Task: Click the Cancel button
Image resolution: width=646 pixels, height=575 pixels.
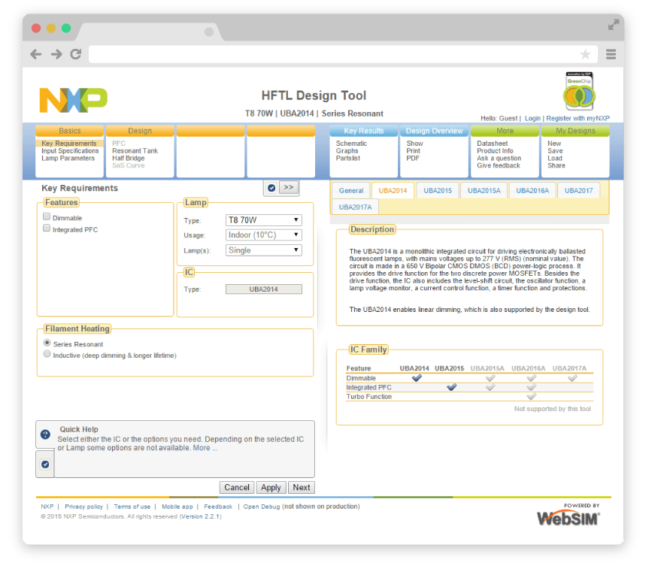Action: point(237,487)
